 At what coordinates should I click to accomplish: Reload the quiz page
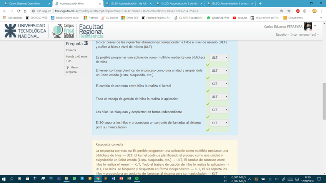coord(18,11)
